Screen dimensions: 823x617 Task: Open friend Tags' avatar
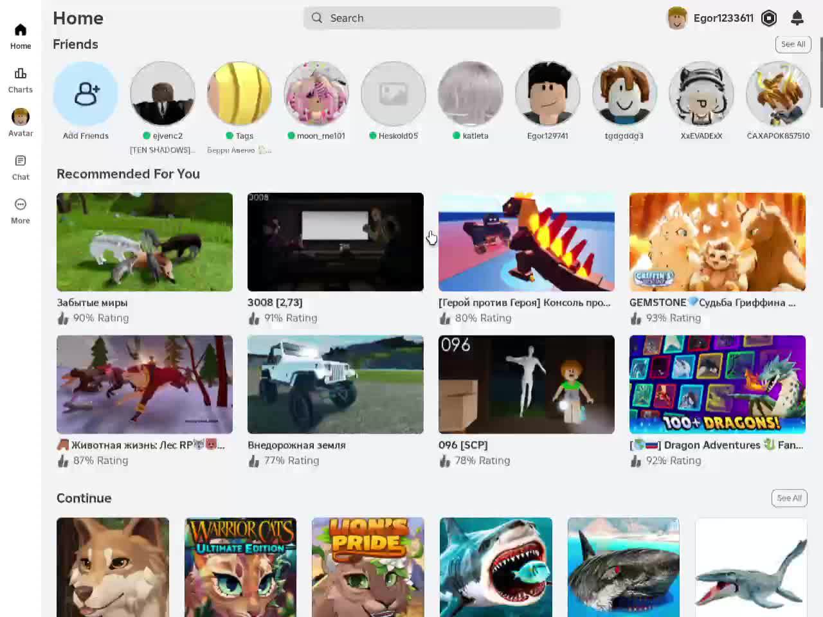pos(239,94)
